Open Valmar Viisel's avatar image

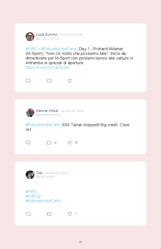click(x=30, y=113)
